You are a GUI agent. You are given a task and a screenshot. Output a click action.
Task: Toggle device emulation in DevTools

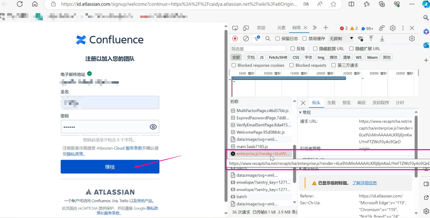[x=246, y=28]
